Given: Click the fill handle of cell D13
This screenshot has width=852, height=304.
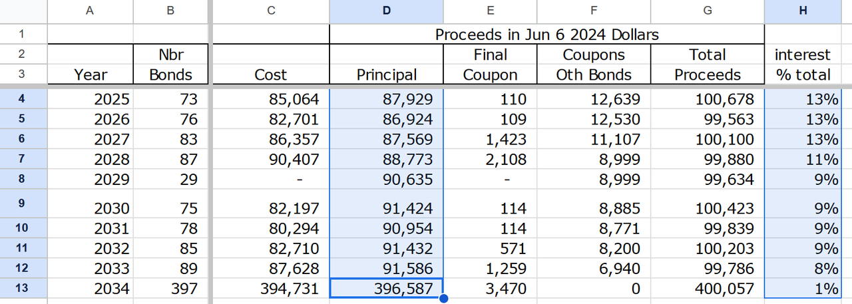Looking at the screenshot, I should point(443,298).
